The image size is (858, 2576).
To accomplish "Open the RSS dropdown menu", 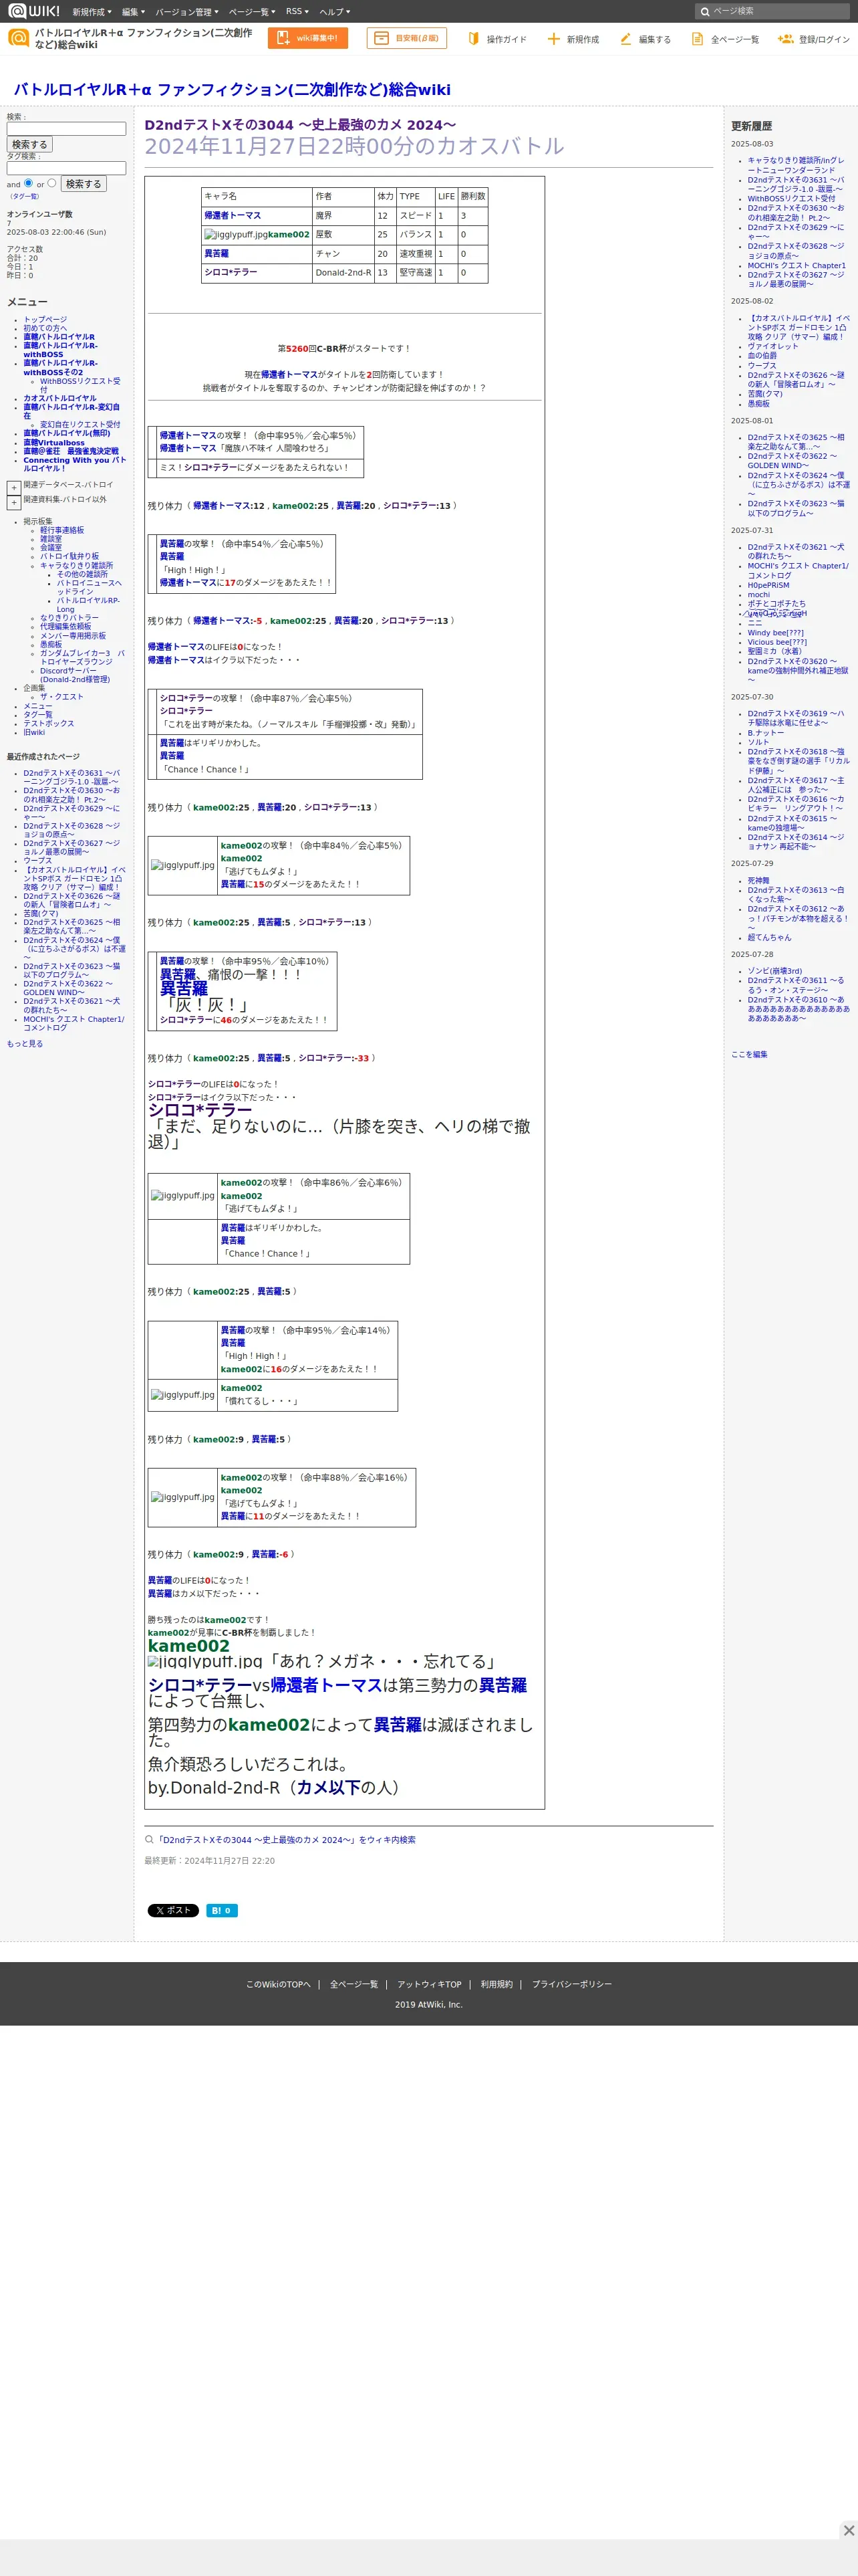I will (297, 12).
